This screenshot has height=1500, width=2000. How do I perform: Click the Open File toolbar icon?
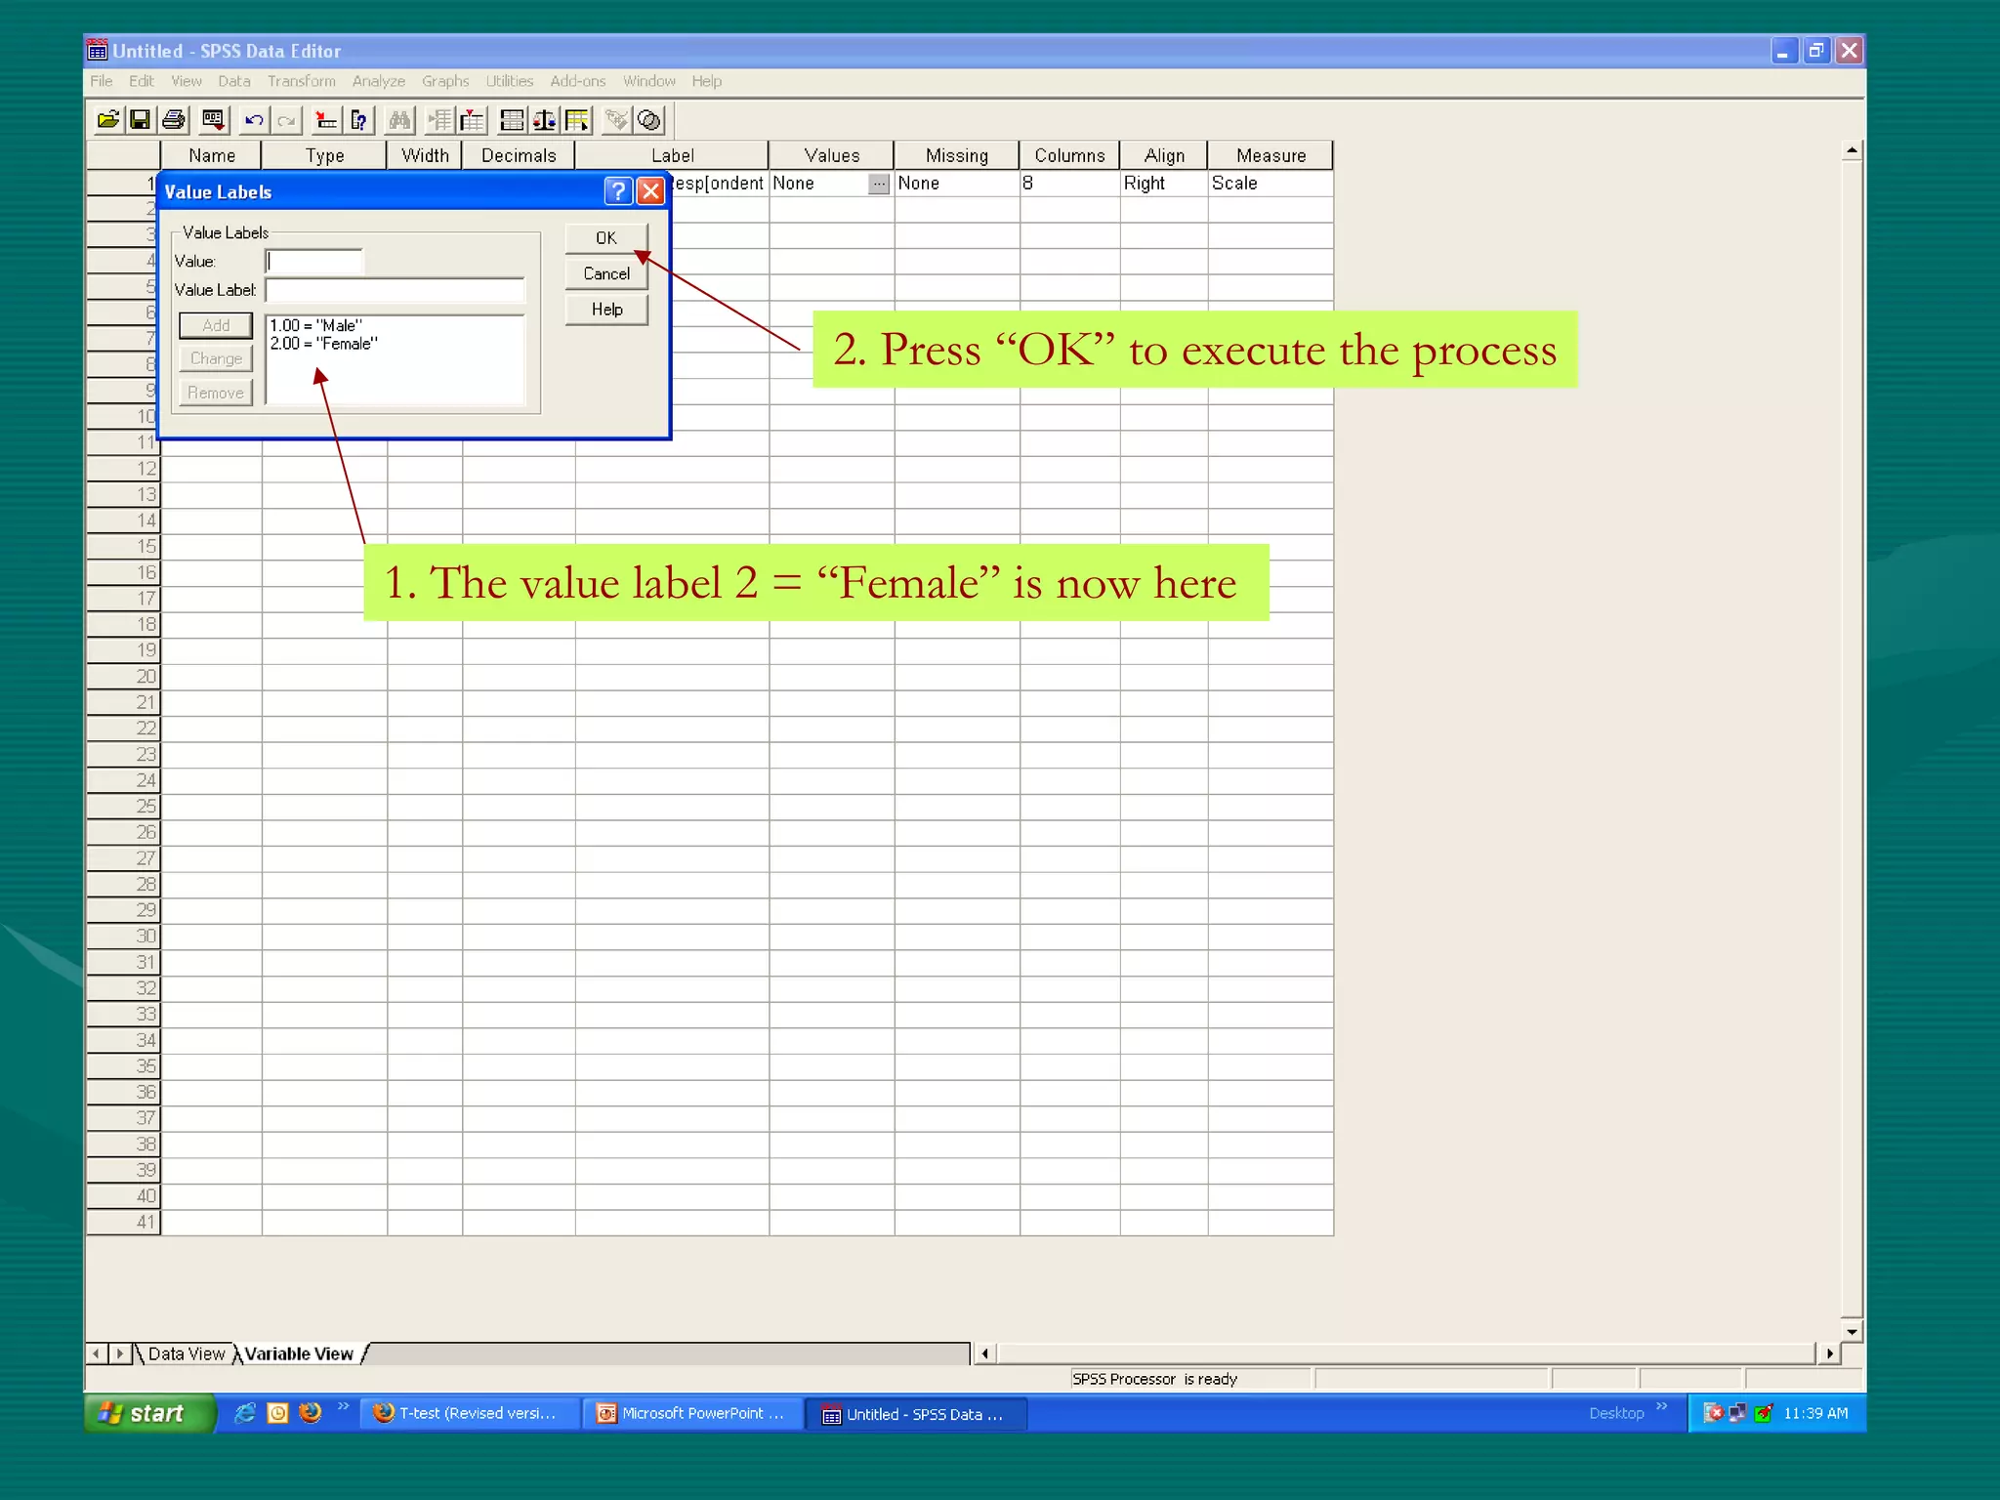[x=107, y=120]
